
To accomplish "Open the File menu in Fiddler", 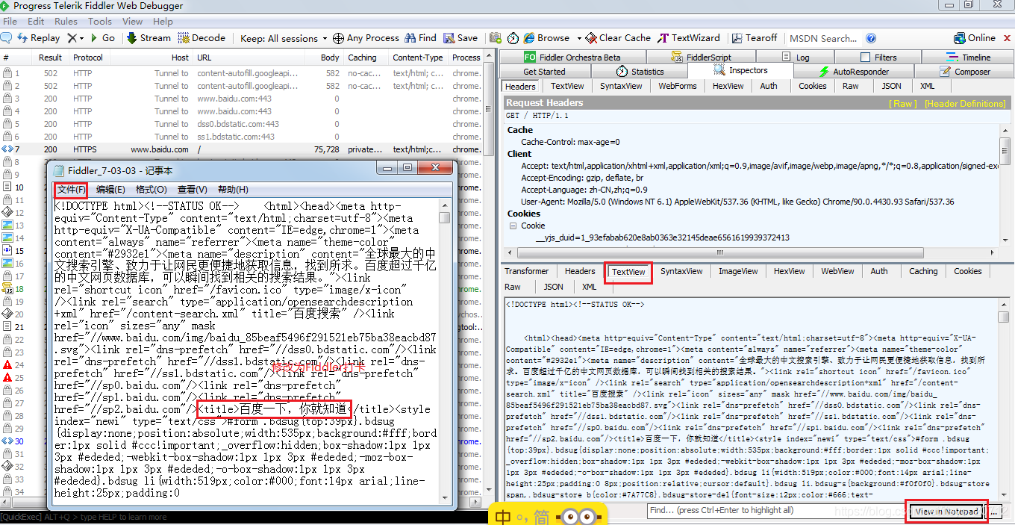I will pyautogui.click(x=11, y=22).
